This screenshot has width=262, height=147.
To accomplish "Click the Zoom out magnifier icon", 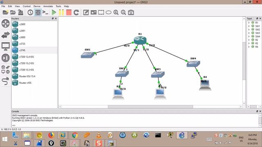I will 123,13.
